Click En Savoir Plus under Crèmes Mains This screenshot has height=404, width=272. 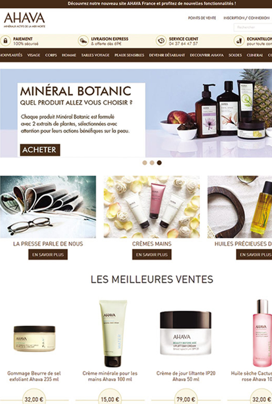pyautogui.click(x=152, y=255)
